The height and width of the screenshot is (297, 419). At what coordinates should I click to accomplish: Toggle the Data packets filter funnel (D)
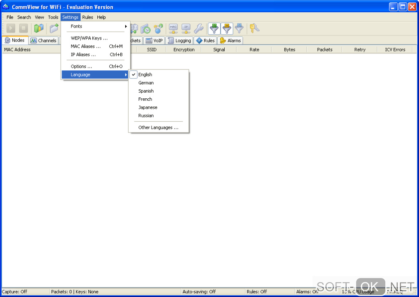point(214,29)
